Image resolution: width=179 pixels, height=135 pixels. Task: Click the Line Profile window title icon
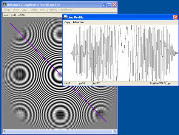click(65, 17)
